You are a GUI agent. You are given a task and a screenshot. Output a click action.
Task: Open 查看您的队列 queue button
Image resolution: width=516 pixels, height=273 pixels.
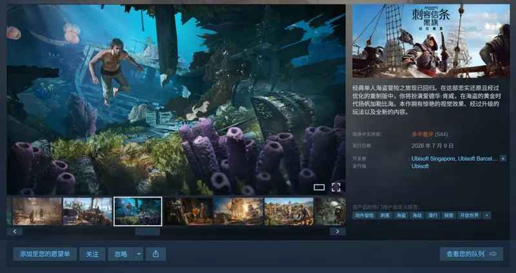(x=471, y=254)
